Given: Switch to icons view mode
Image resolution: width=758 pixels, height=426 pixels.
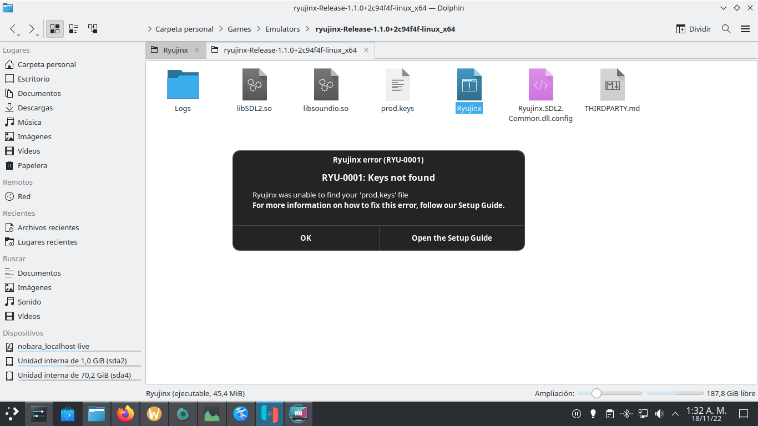Looking at the screenshot, I should click(54, 29).
